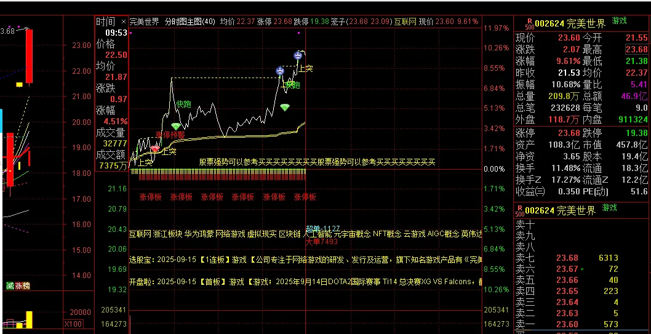Click the 互联网 label in the chart header
The height and width of the screenshot is (334, 651).
[405, 22]
